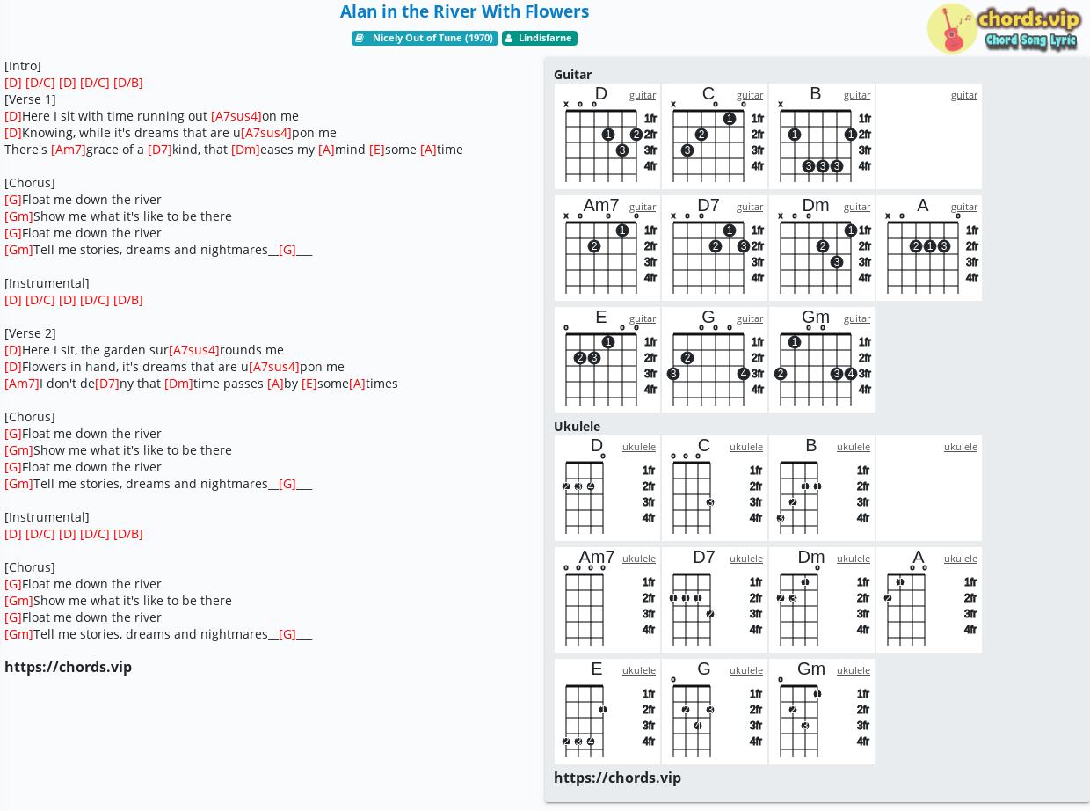Screen dimensions: 1090x811
Task: Click the [Intro] section label
Action: point(23,66)
